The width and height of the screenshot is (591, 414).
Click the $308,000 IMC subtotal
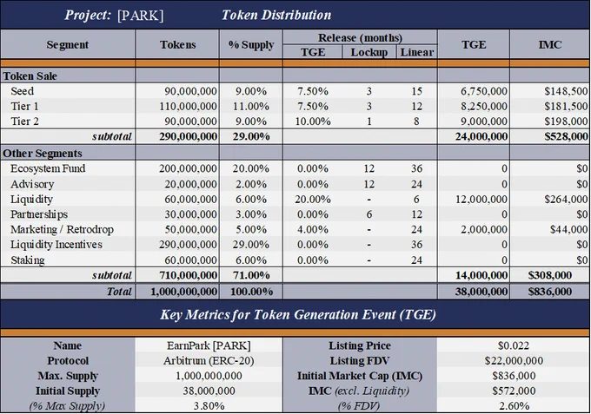[550, 275]
